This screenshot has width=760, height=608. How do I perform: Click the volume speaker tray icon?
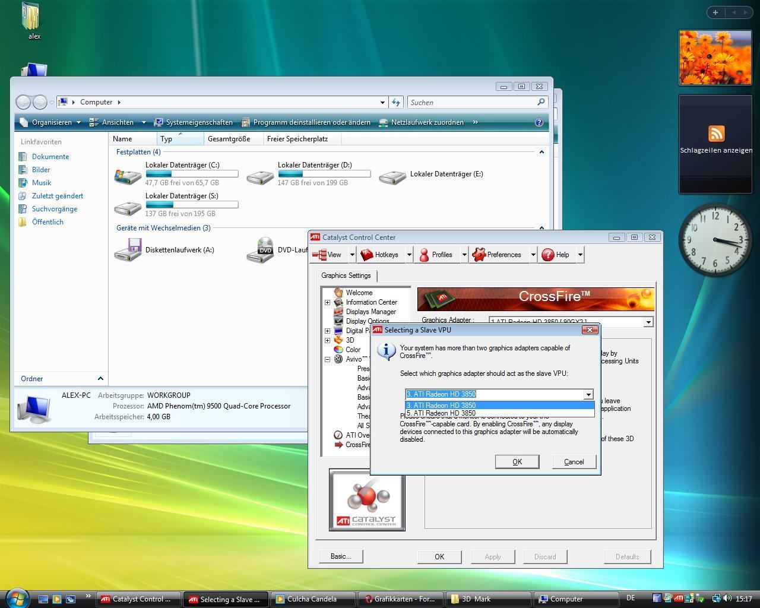[727, 598]
